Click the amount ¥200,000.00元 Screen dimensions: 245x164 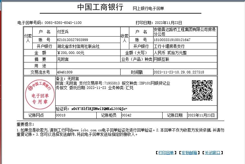[70, 53]
